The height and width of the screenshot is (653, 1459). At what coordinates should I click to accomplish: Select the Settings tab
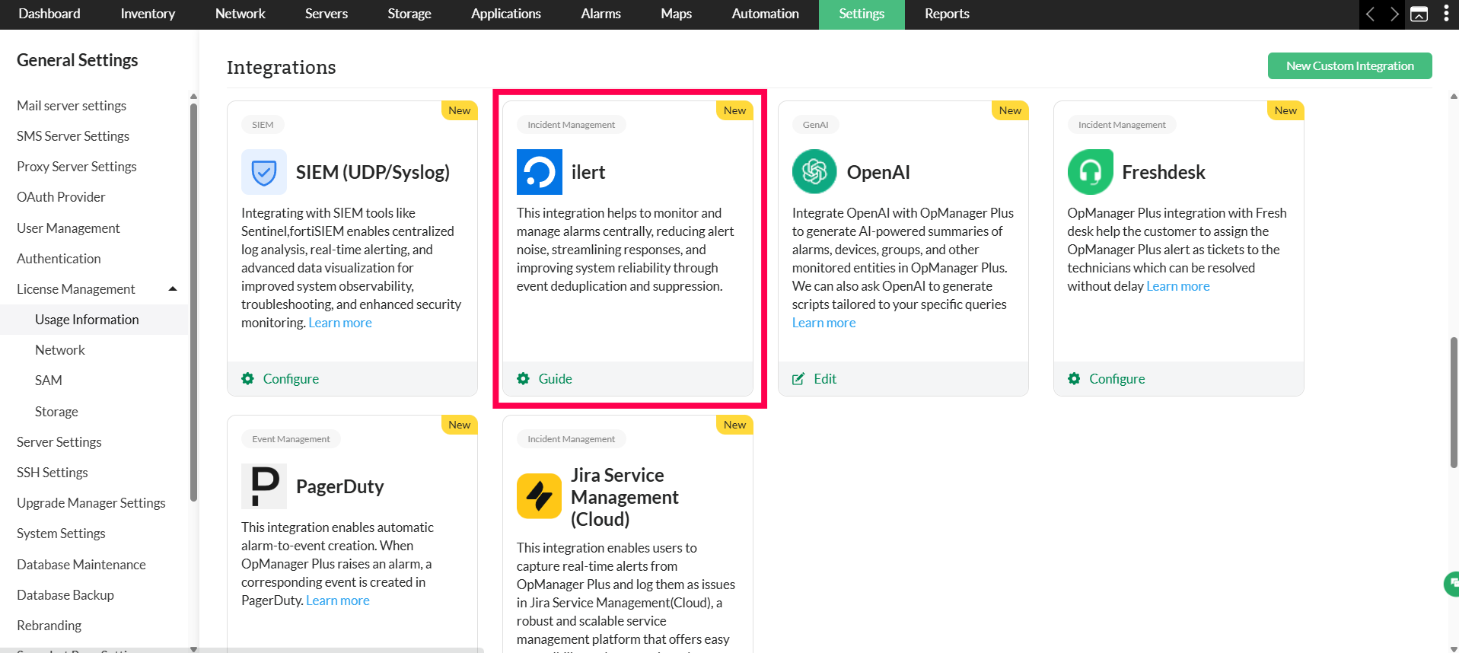(x=862, y=14)
